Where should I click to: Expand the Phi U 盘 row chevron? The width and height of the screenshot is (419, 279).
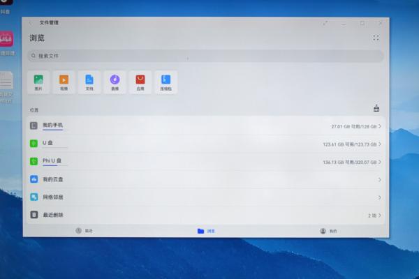click(380, 162)
